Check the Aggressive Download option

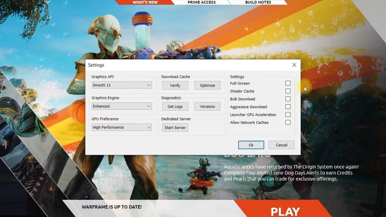pyautogui.click(x=288, y=107)
